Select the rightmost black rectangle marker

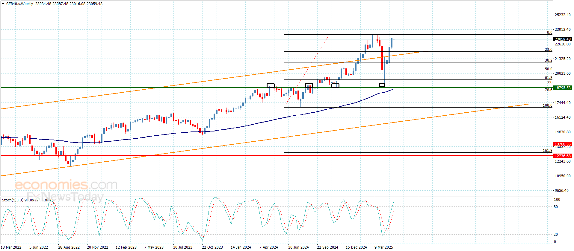tap(382, 85)
